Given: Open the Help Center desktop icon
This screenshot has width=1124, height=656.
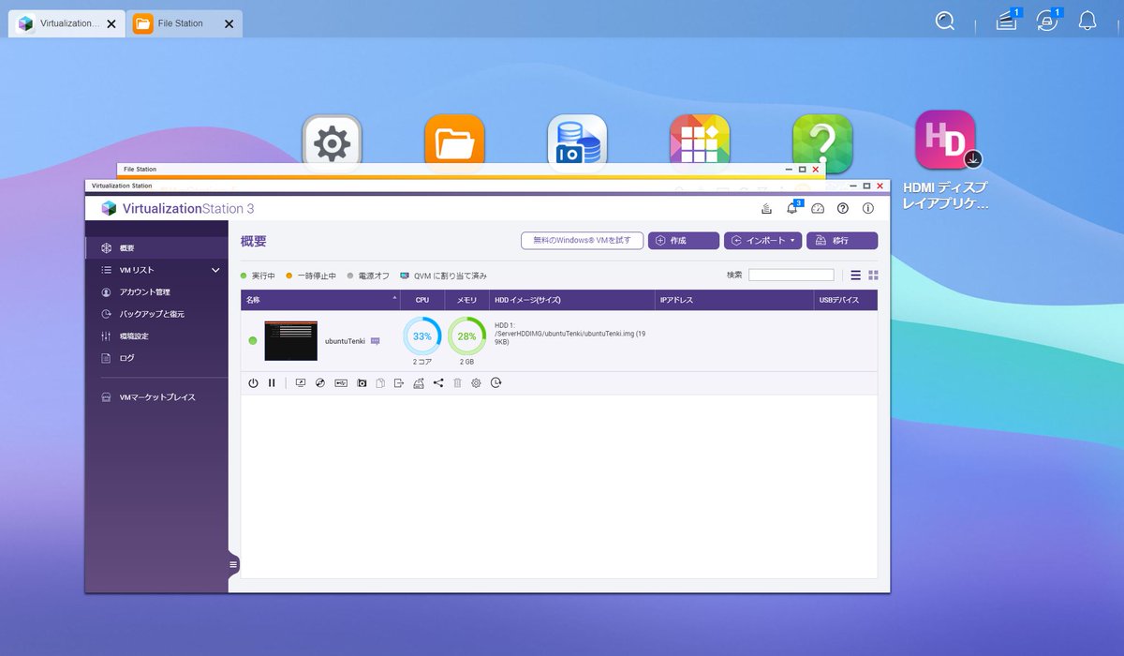Looking at the screenshot, I should pyautogui.click(x=822, y=143).
